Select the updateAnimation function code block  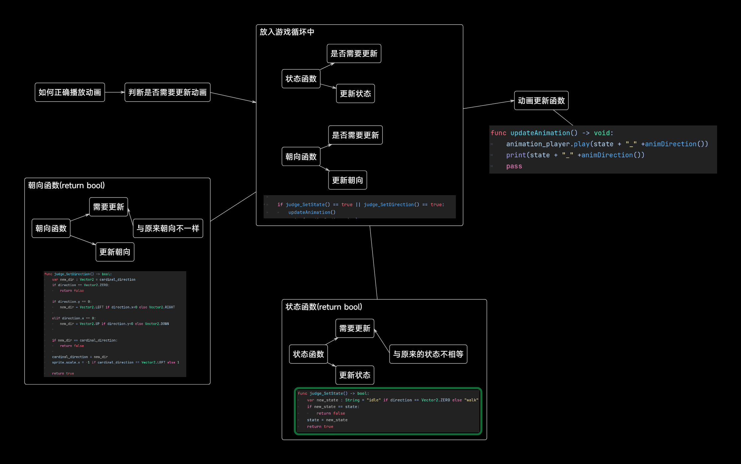pos(603,149)
